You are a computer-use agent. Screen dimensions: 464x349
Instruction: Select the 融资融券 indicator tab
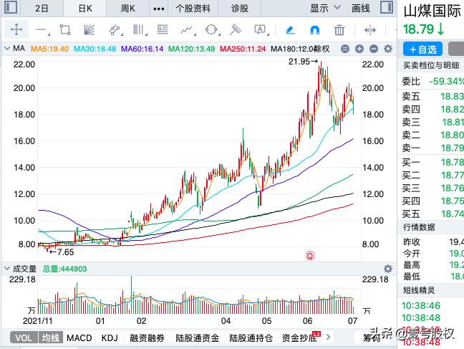point(147,338)
